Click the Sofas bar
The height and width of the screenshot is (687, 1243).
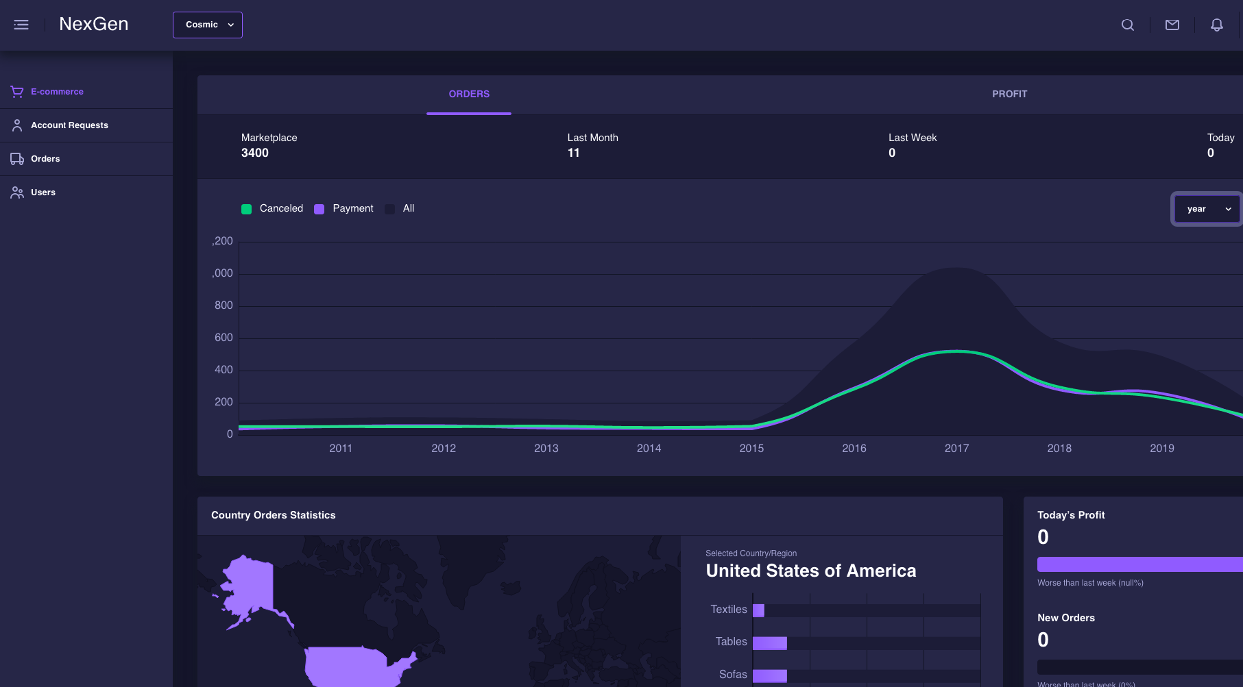[x=770, y=676]
